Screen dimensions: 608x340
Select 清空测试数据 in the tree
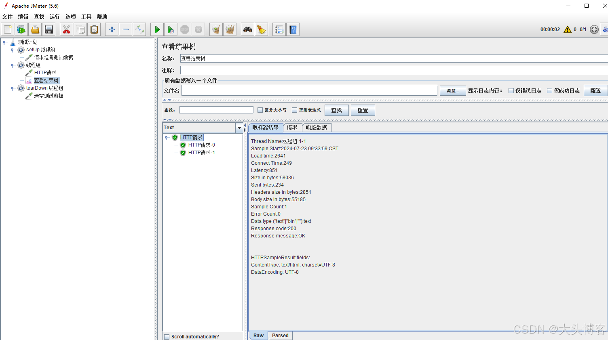[x=49, y=96]
